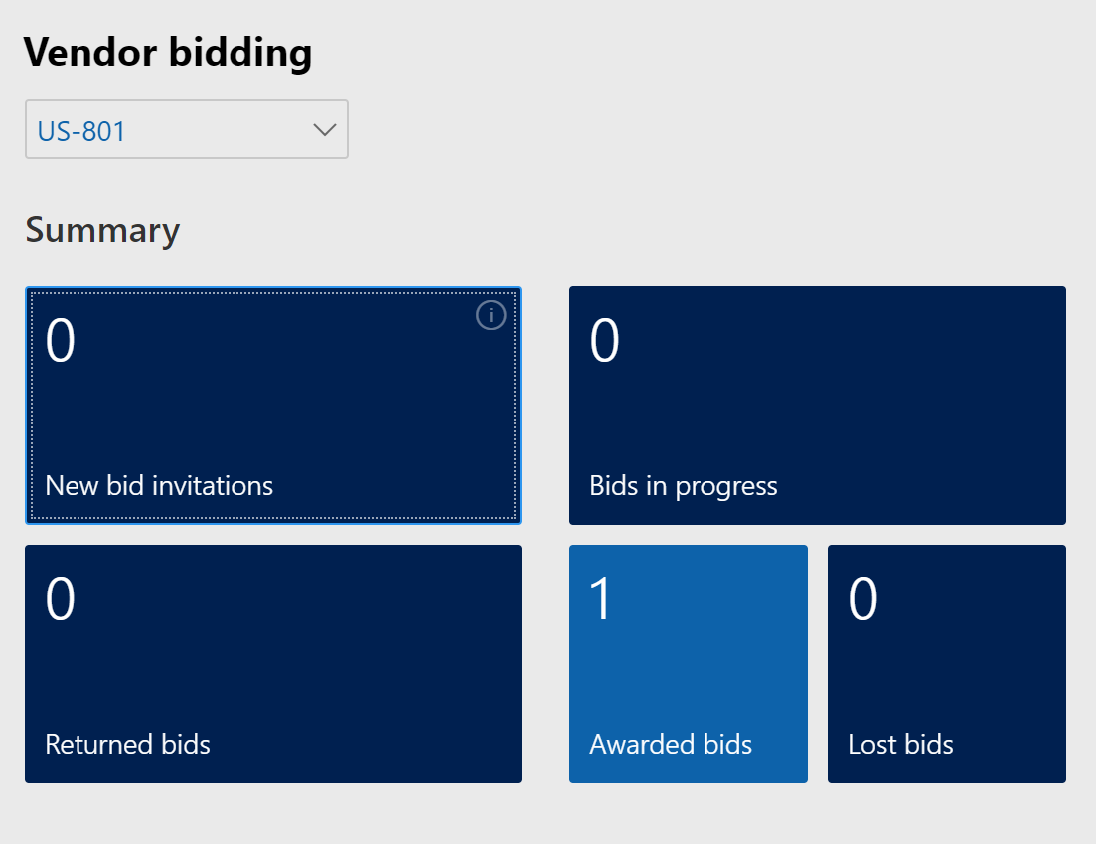1096x844 pixels.
Task: Select the "New bid invitations" label text
Action: pos(159,486)
